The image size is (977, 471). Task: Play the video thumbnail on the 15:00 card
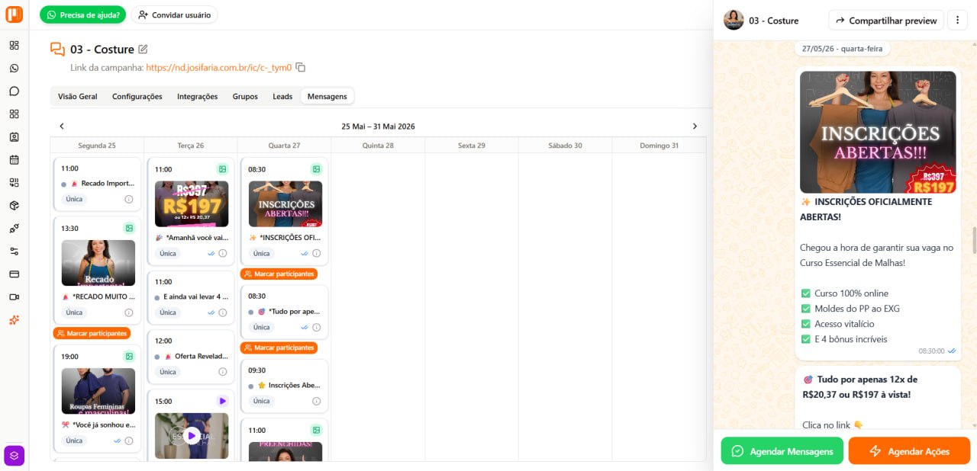tap(192, 435)
